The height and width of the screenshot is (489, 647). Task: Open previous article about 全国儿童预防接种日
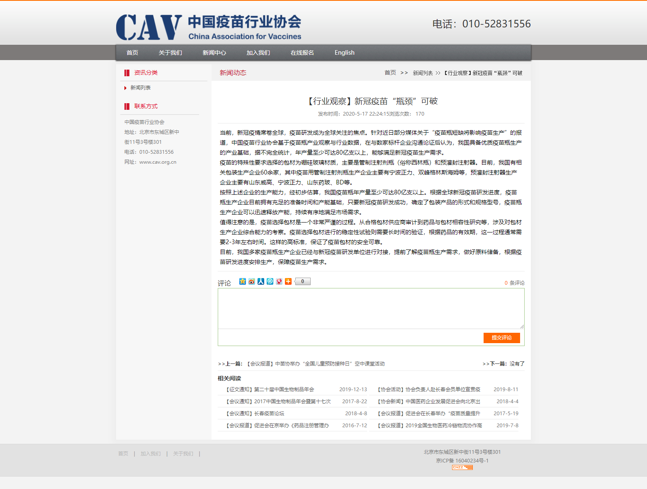coord(316,364)
